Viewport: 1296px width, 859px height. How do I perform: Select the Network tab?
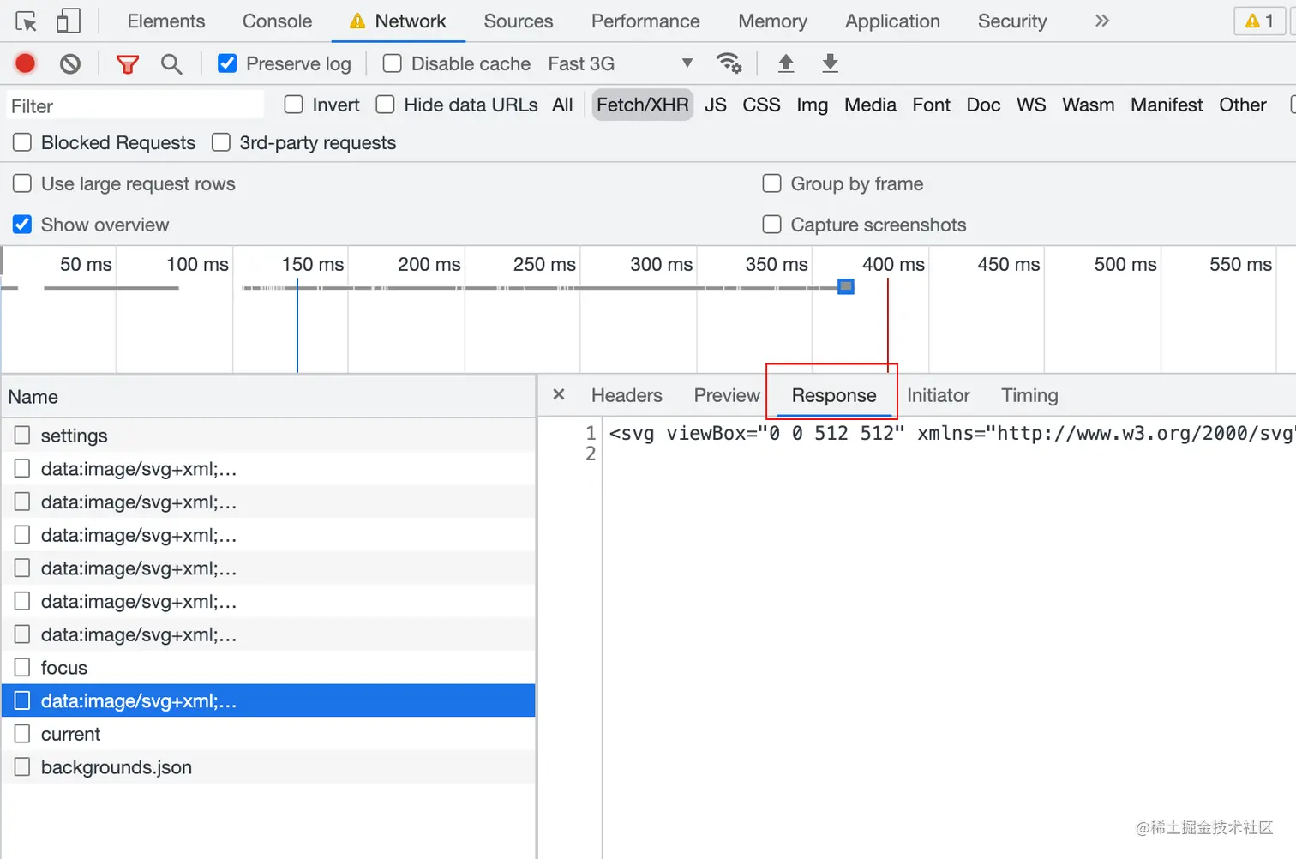coord(399,21)
